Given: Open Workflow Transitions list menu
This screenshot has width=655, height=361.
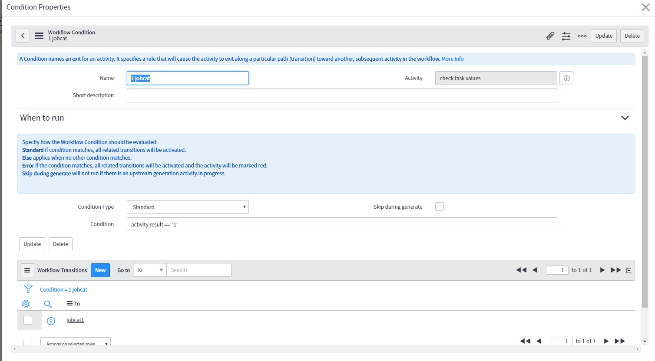Looking at the screenshot, I should click(27, 270).
